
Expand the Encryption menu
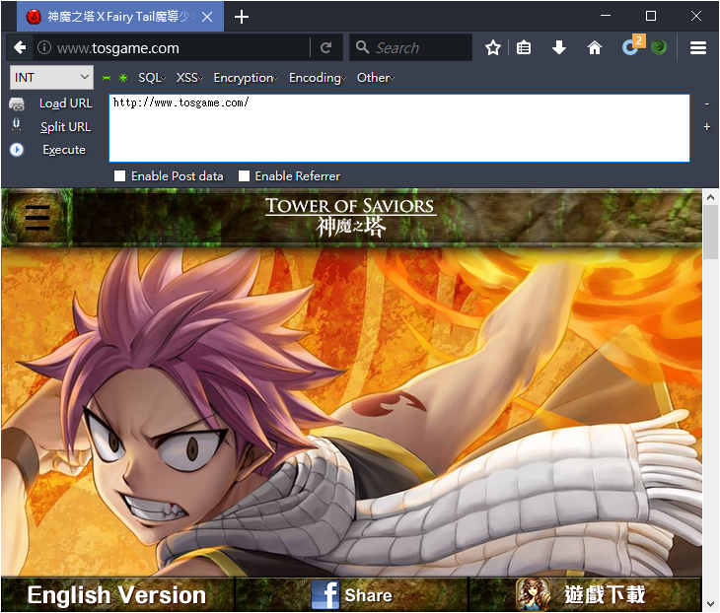tap(246, 78)
